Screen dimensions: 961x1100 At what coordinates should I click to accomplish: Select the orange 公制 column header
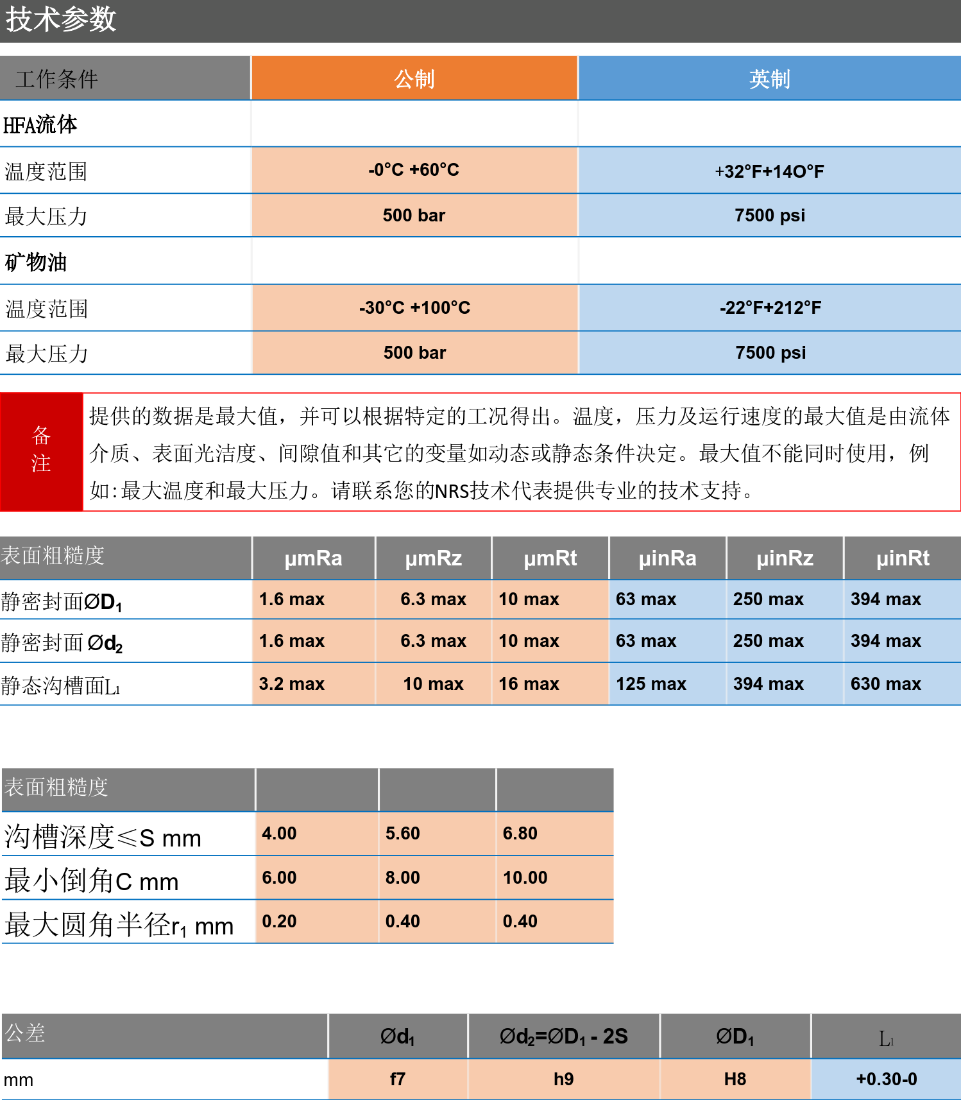coord(414,79)
